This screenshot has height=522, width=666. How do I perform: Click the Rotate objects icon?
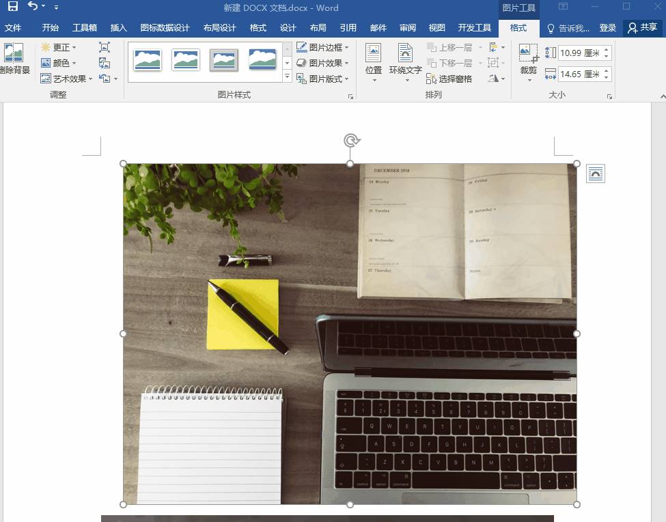click(x=494, y=79)
